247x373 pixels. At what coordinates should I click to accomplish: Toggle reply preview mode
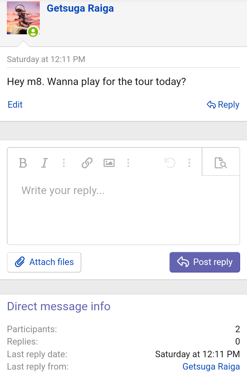point(221,163)
